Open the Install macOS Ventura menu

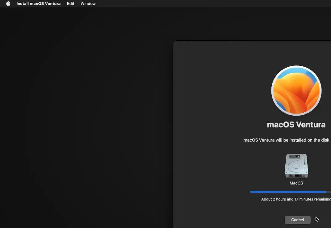pos(38,4)
